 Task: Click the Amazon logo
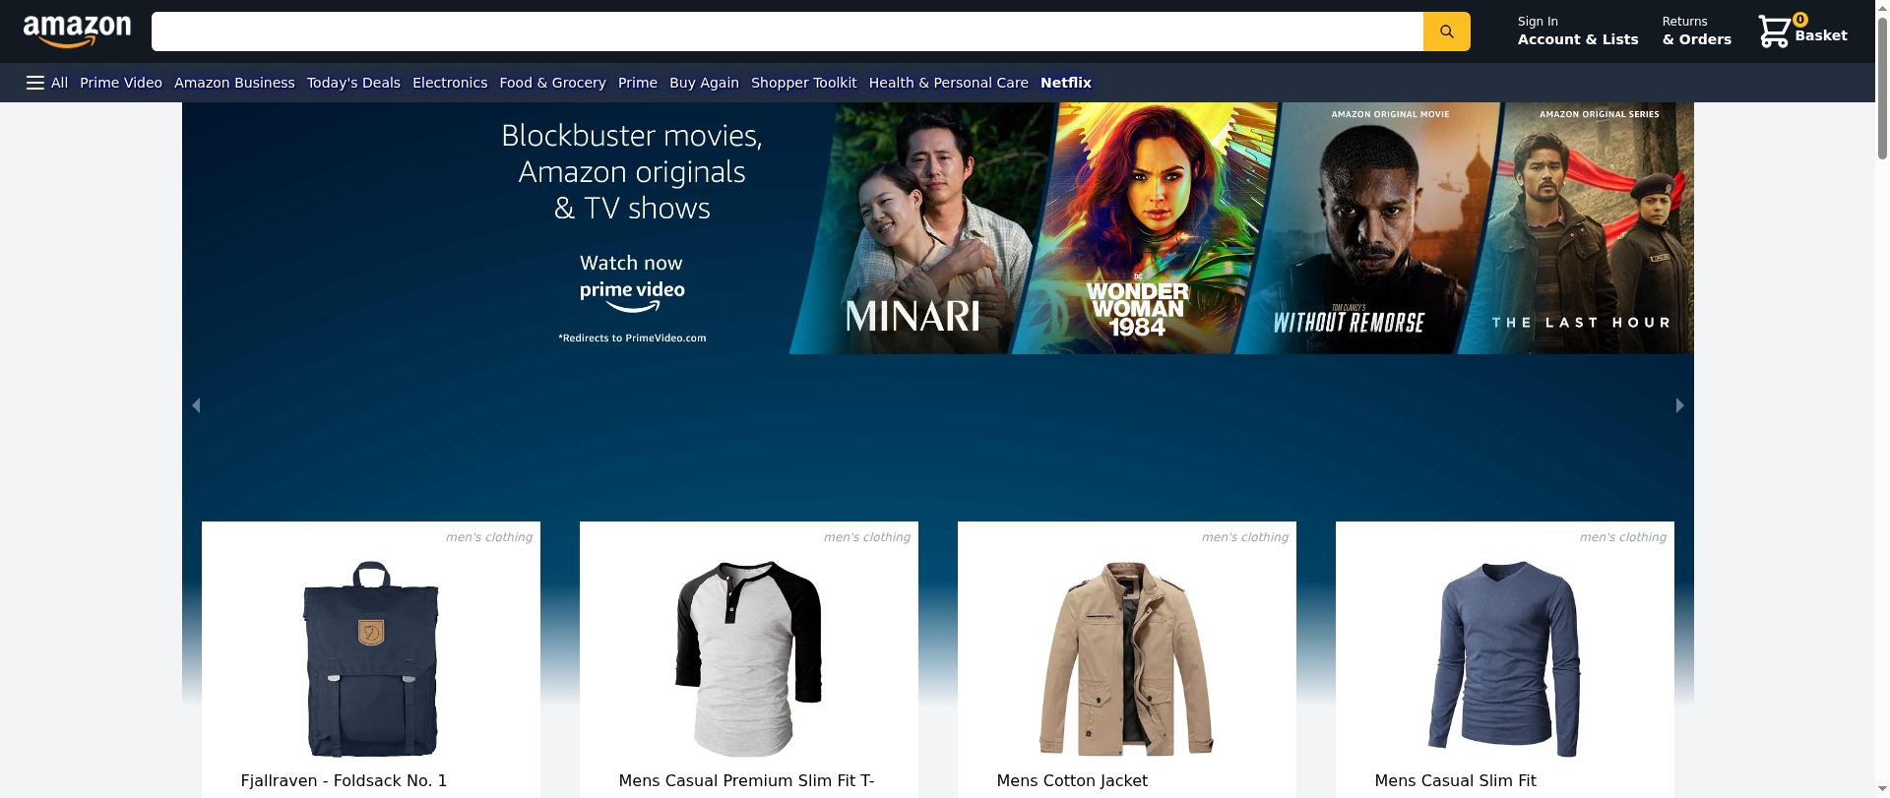pos(77,31)
